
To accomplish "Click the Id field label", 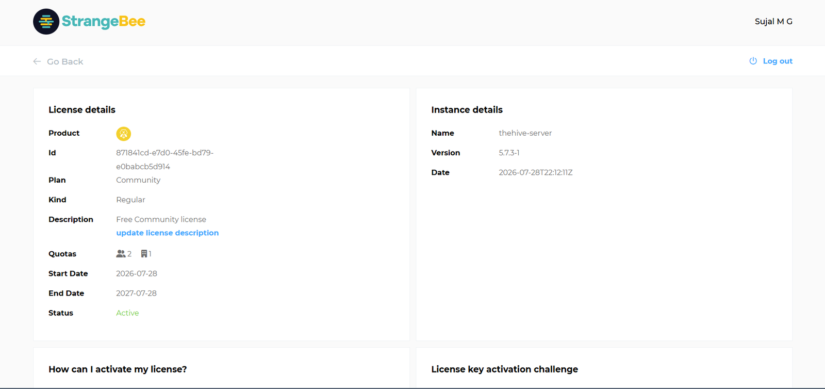I will (x=52, y=153).
